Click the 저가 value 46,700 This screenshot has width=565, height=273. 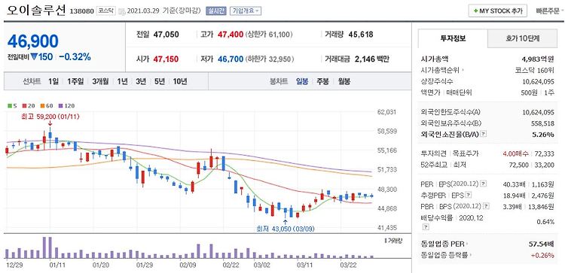(231, 59)
